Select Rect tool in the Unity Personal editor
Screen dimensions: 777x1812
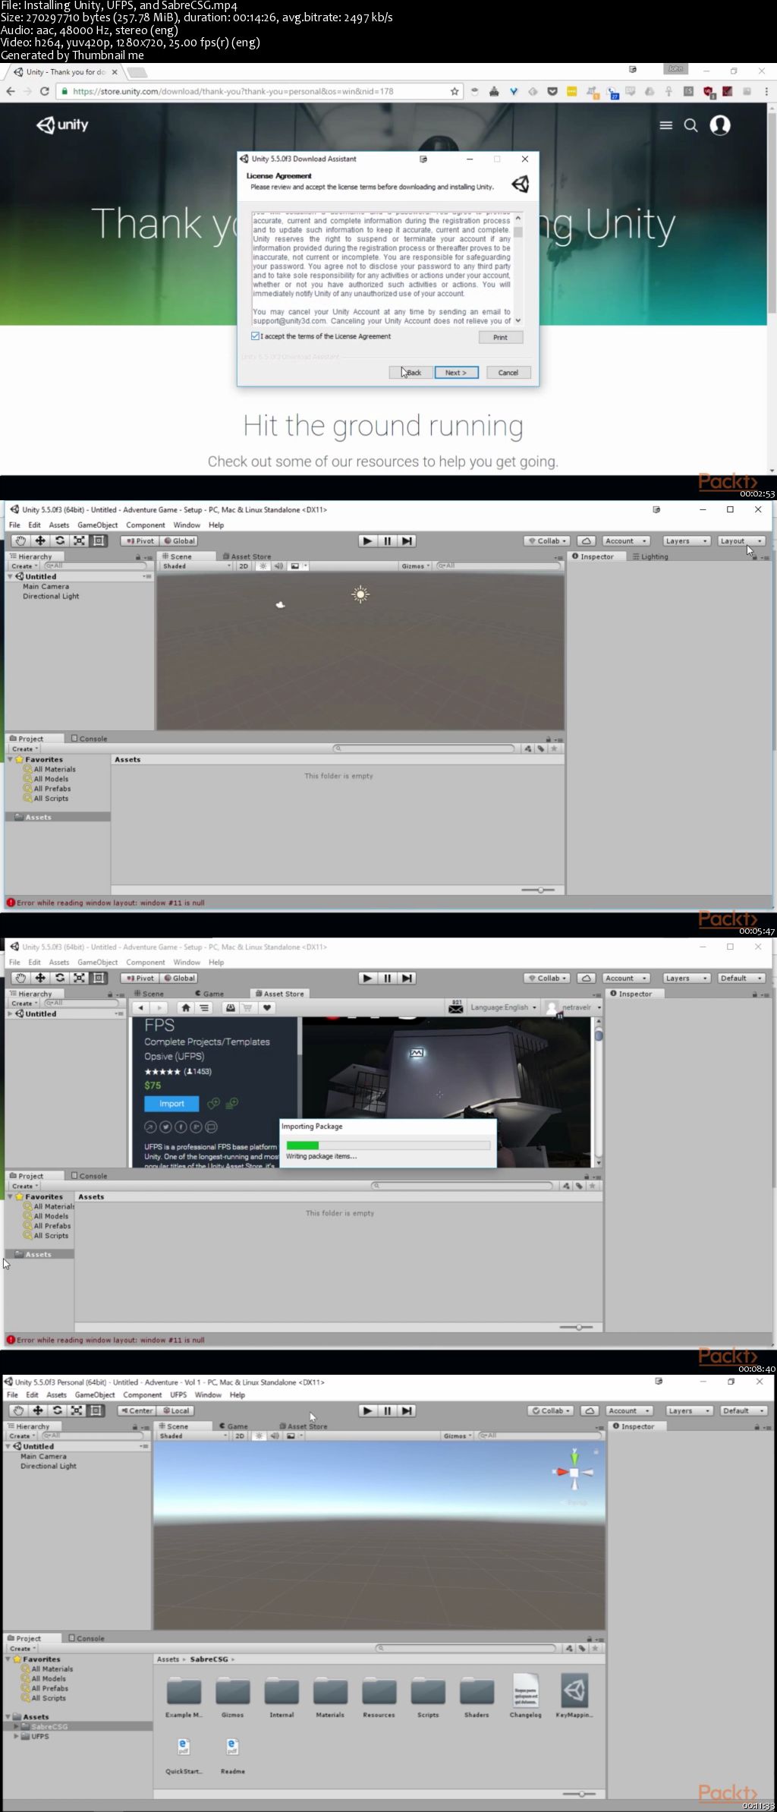click(96, 1411)
